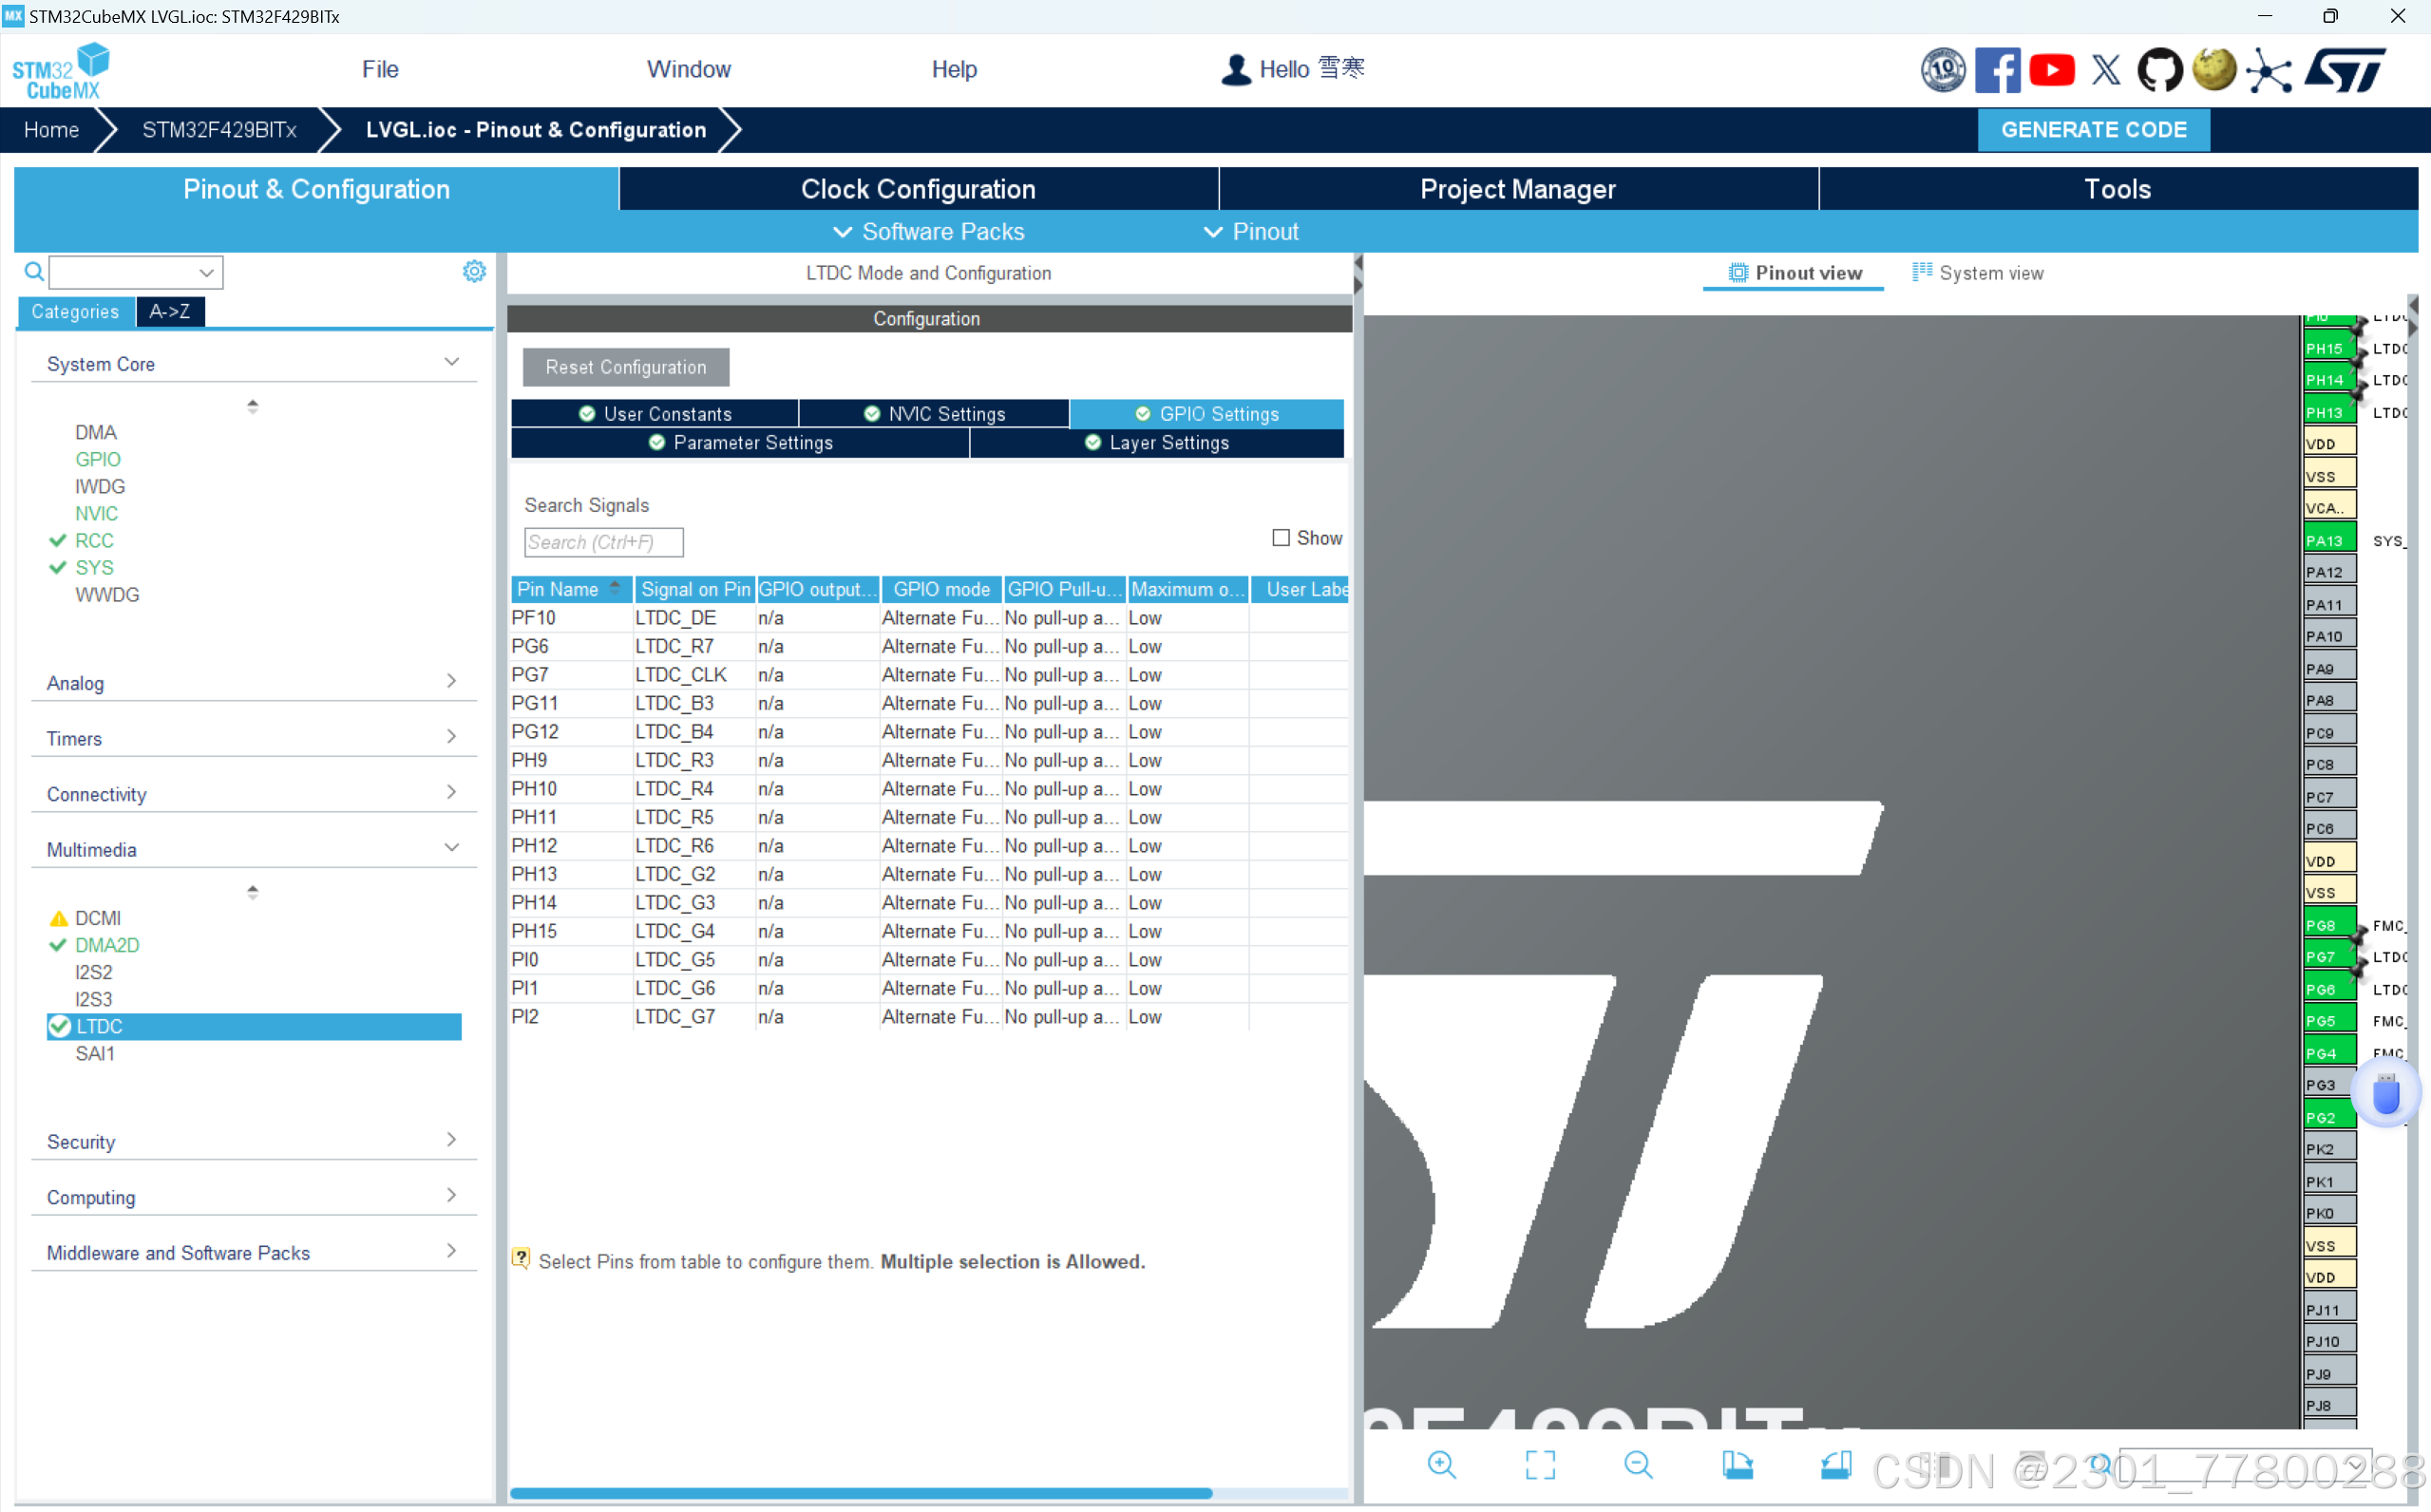2431x1512 pixels.
Task: Open the categories settings gear icon
Action: [x=474, y=271]
